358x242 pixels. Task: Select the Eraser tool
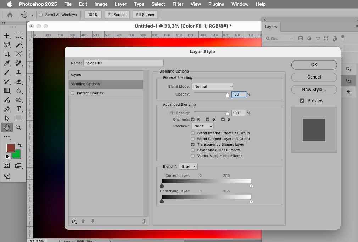pyautogui.click(x=18, y=82)
